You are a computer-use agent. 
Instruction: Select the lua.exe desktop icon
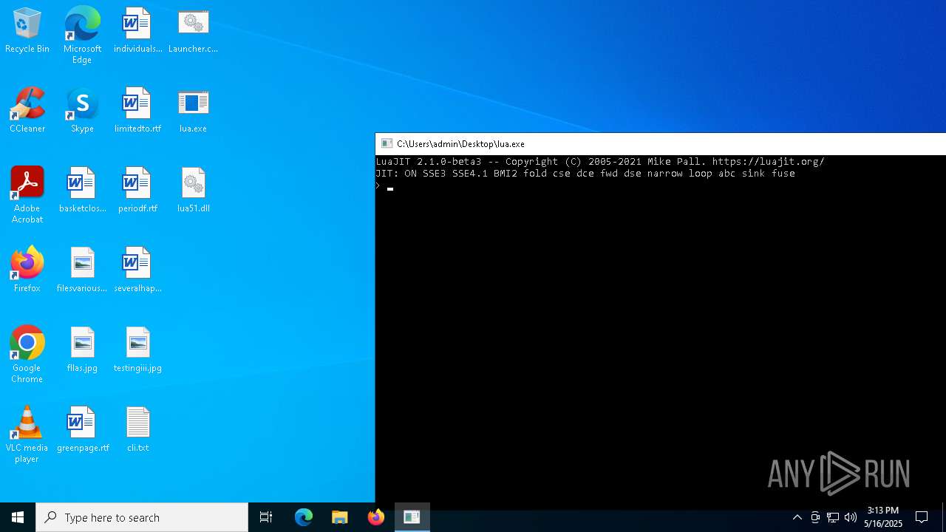[193, 111]
